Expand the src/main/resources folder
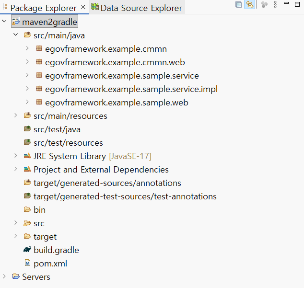The height and width of the screenshot is (288, 304). (x=16, y=115)
